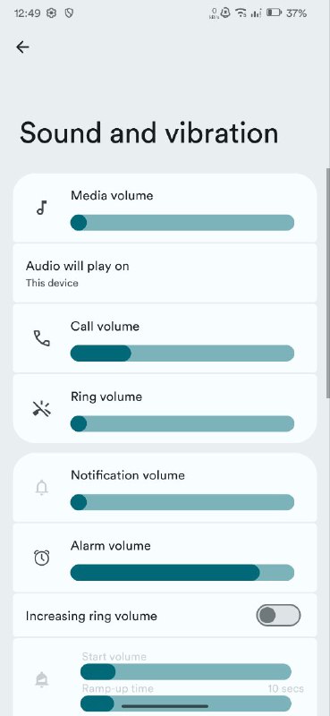
Task: Tap the muted ring vibrate icon
Action: coord(42,409)
